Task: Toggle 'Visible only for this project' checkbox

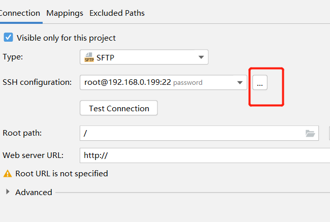Action: pos(9,38)
